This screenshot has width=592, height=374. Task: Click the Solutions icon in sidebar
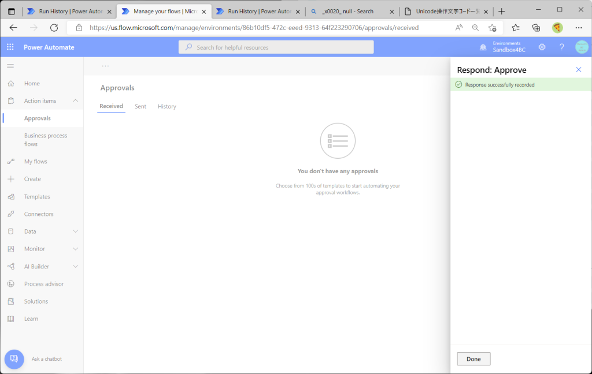pyautogui.click(x=11, y=301)
